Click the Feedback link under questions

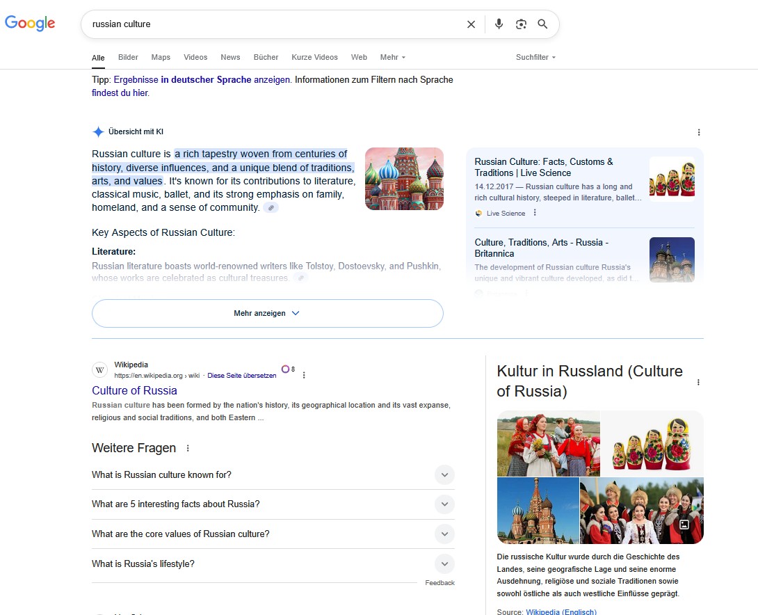pyautogui.click(x=440, y=583)
